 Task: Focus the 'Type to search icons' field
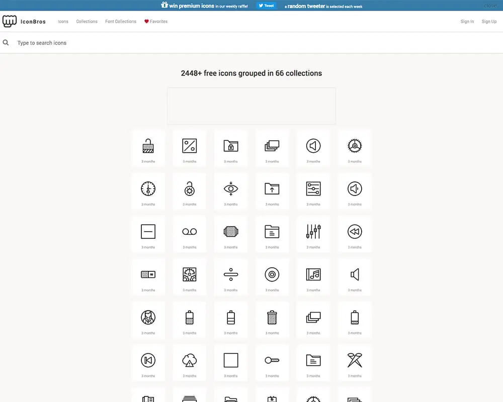point(251,43)
